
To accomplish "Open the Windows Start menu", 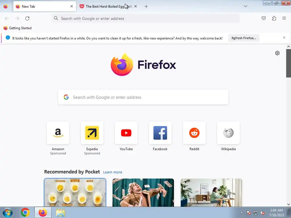I will (7, 213).
